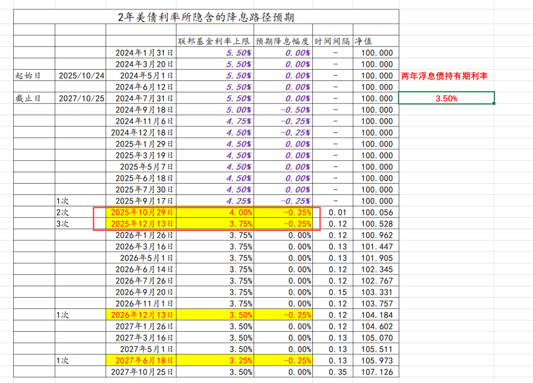Select the date cell 2024年9月18日
533x383 pixels.
pyautogui.click(x=141, y=110)
